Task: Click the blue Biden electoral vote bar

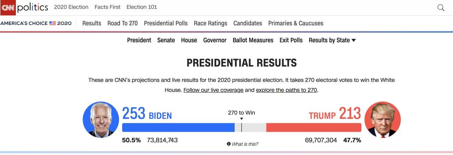Action: pos(178,128)
